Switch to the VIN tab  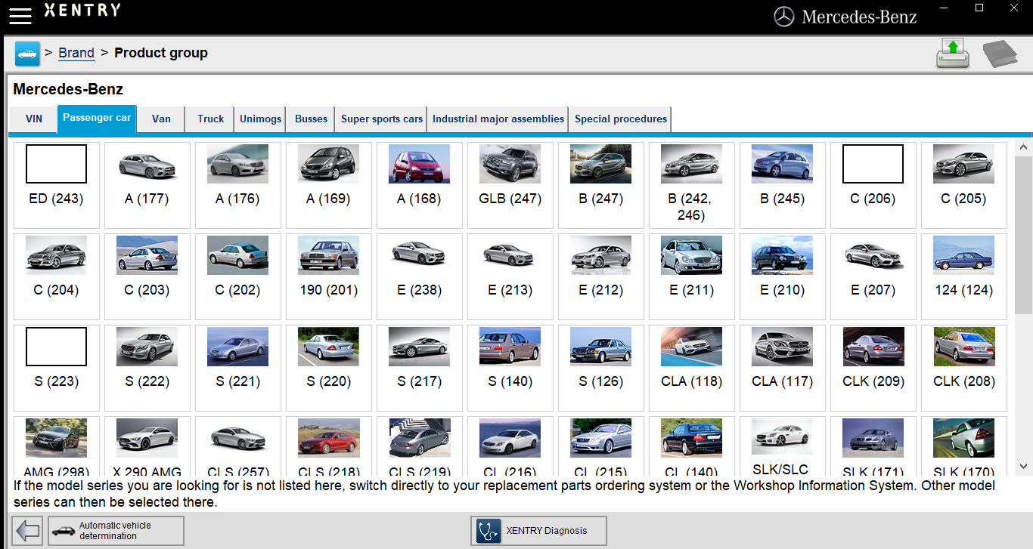(x=34, y=119)
